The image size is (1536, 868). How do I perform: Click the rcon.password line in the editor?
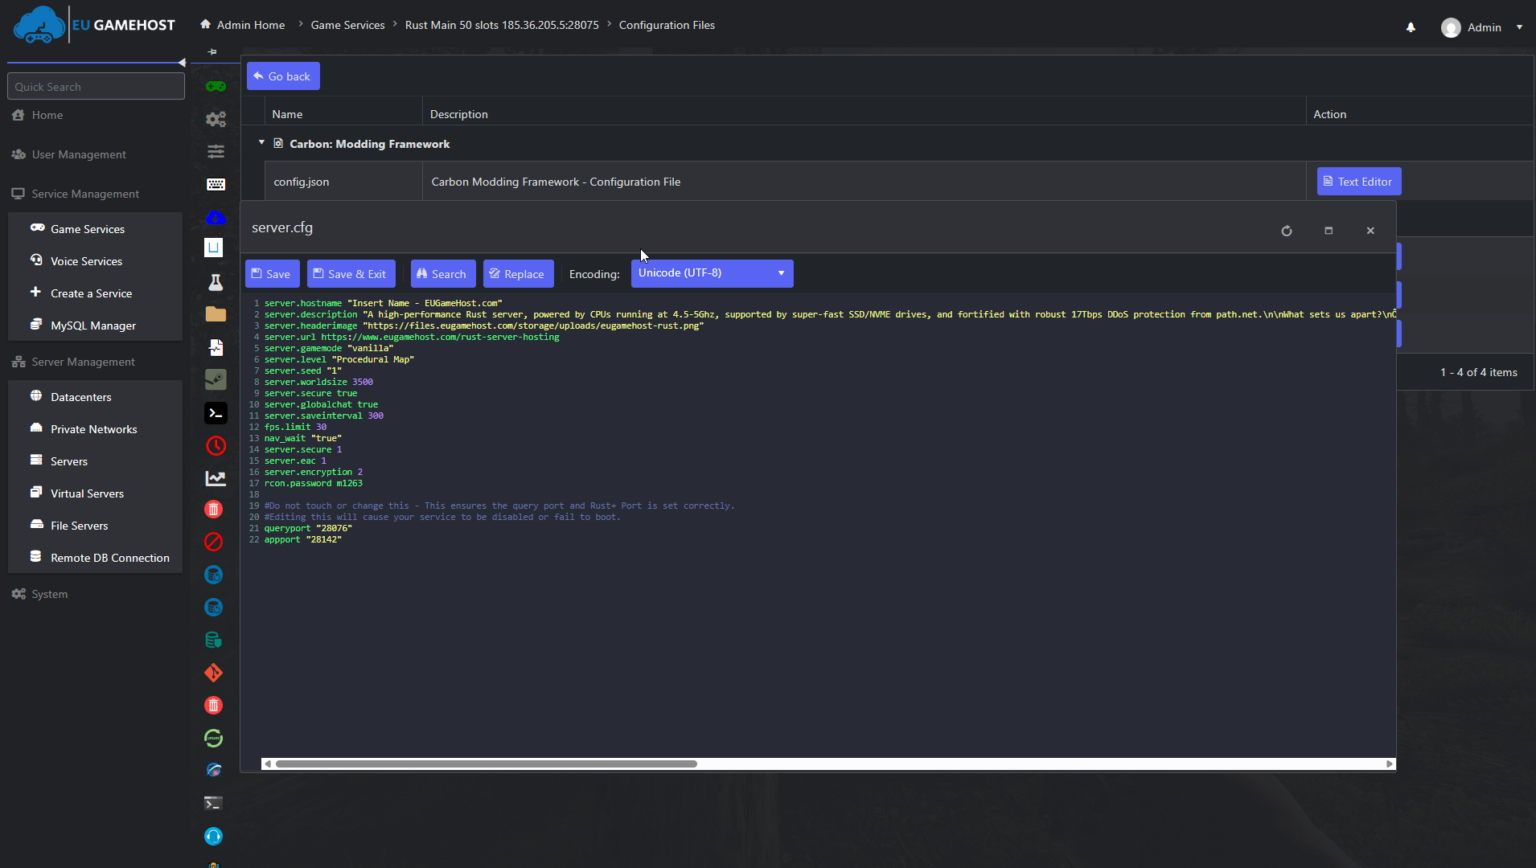(x=313, y=483)
